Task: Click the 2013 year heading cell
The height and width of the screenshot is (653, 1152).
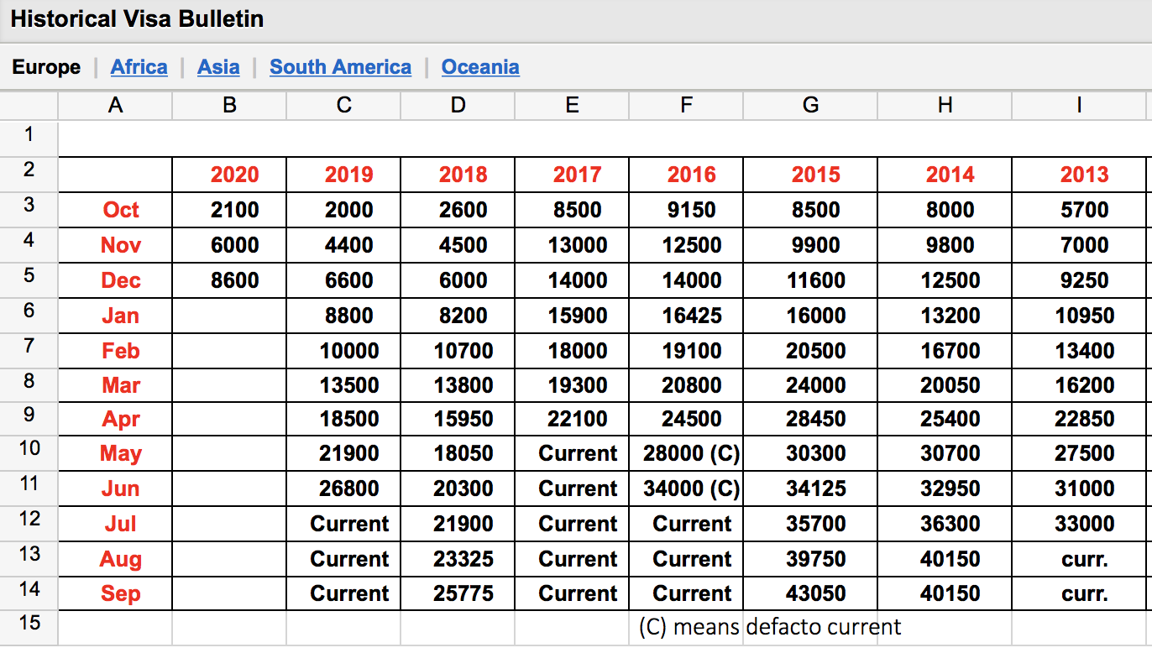Action: 1079,175
